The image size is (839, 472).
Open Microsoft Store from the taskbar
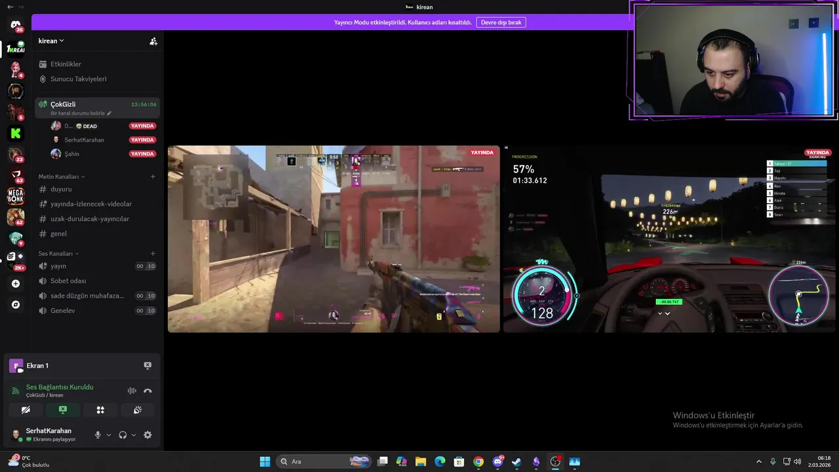pos(459,462)
